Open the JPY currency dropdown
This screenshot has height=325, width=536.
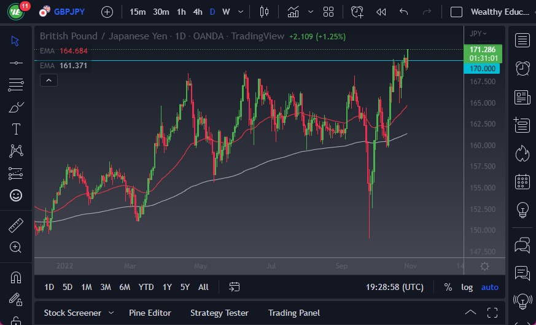pyautogui.click(x=478, y=34)
